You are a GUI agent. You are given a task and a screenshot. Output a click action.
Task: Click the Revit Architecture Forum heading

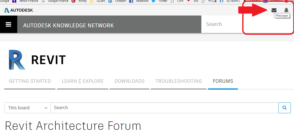[73, 126]
